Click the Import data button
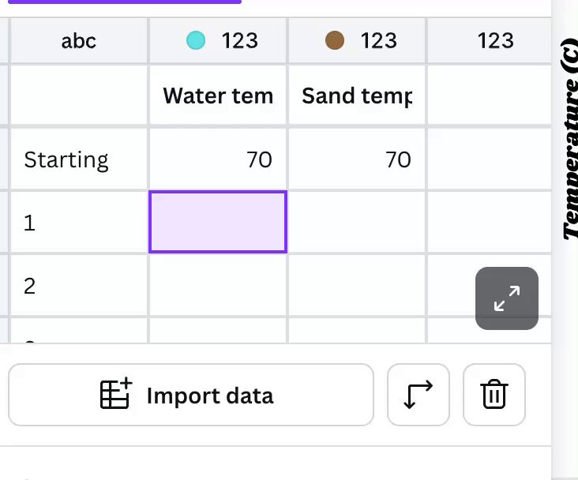Image resolution: width=578 pixels, height=480 pixels. pos(191,395)
